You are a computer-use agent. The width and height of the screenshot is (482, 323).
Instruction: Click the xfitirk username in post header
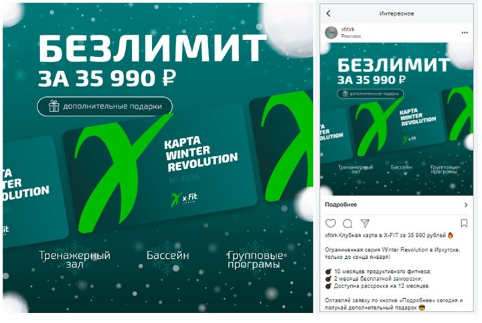point(347,29)
